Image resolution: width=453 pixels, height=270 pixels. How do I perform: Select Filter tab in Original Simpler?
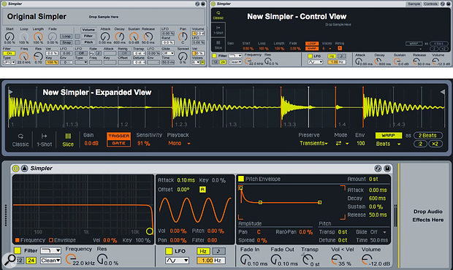pyautogui.click(x=88, y=36)
